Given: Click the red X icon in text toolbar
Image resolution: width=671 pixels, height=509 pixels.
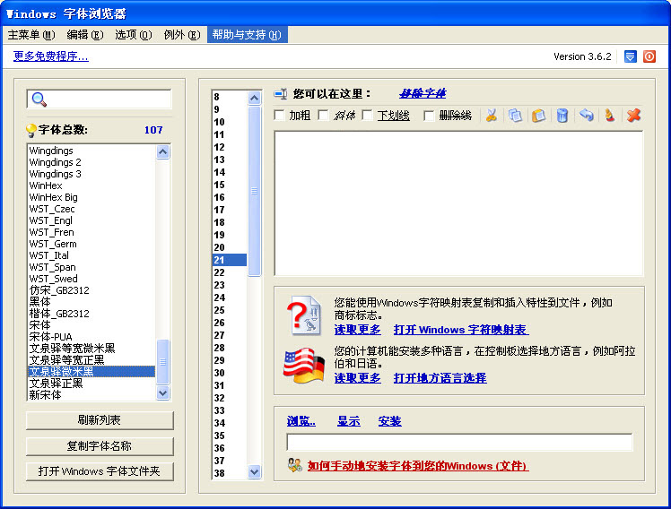Looking at the screenshot, I should pyautogui.click(x=633, y=116).
